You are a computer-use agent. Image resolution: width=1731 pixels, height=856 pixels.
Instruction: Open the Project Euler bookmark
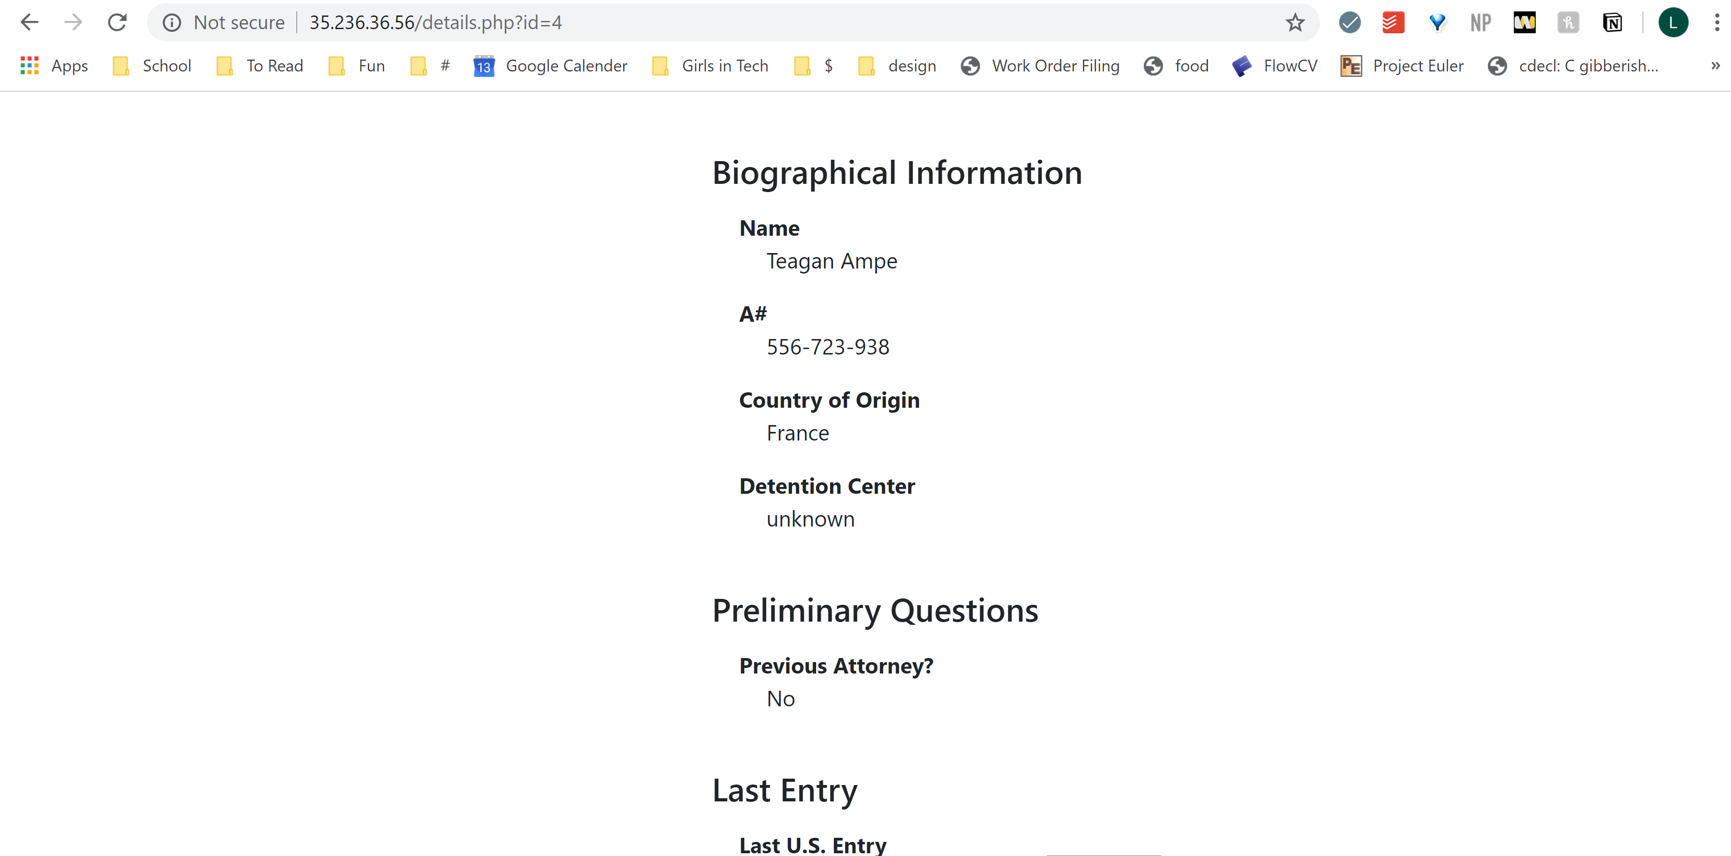point(1402,66)
